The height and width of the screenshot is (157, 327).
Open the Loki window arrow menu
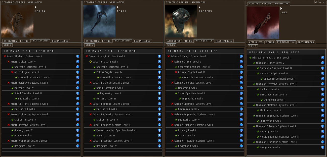[x=281, y=9]
